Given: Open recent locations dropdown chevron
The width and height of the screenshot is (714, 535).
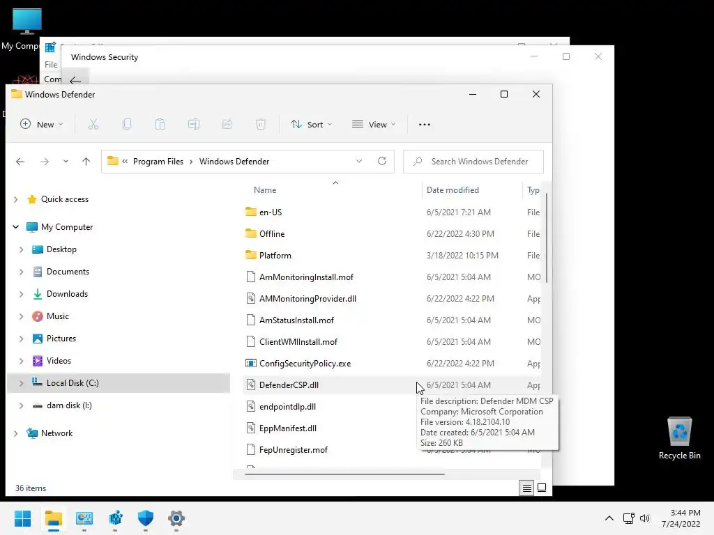Looking at the screenshot, I should [x=66, y=162].
